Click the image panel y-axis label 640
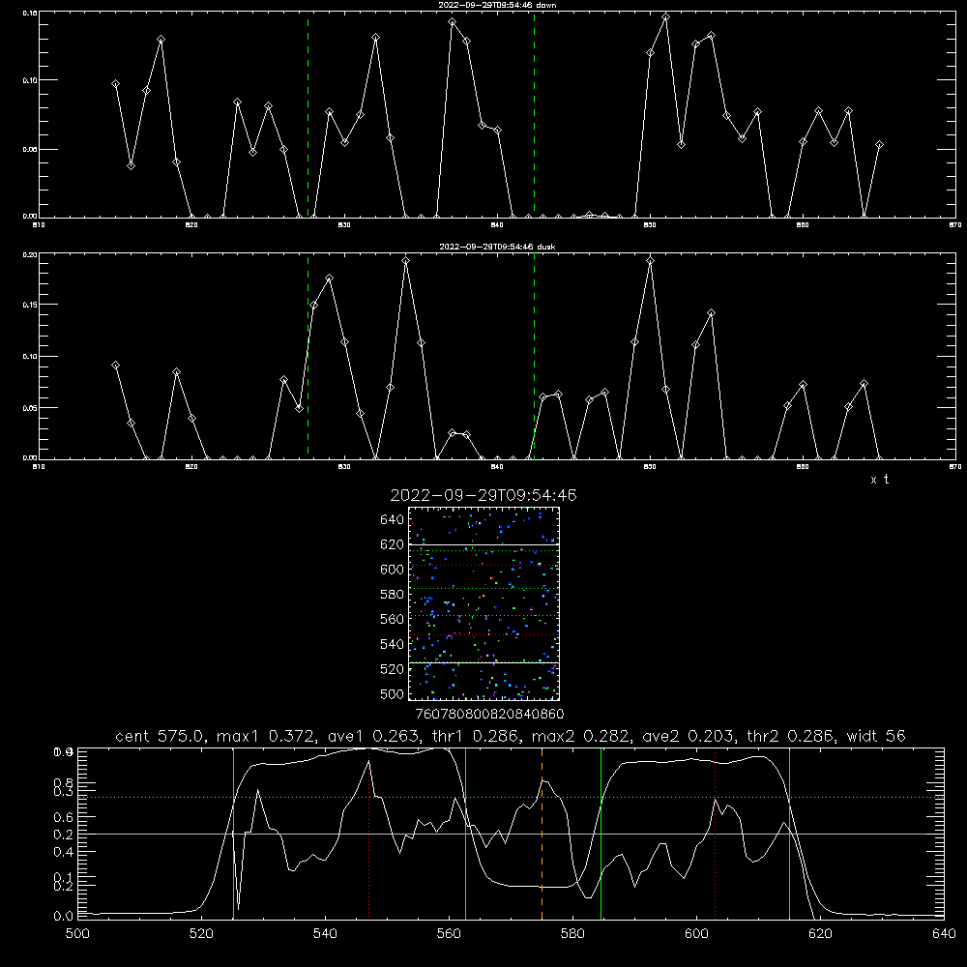Screen dimensions: 967x967 pos(393,520)
